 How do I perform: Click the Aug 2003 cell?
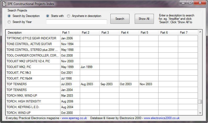tap(90, 84)
